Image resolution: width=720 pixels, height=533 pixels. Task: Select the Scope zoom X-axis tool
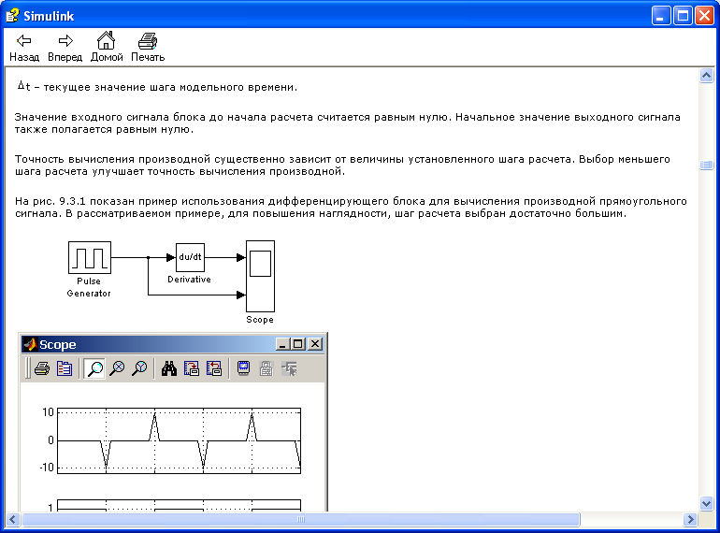[x=118, y=368]
